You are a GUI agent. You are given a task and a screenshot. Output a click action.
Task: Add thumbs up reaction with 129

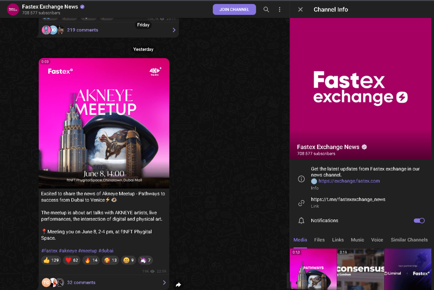tap(51, 260)
